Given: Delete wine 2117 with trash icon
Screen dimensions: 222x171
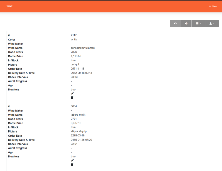Looking at the screenshot, I should [72, 98].
